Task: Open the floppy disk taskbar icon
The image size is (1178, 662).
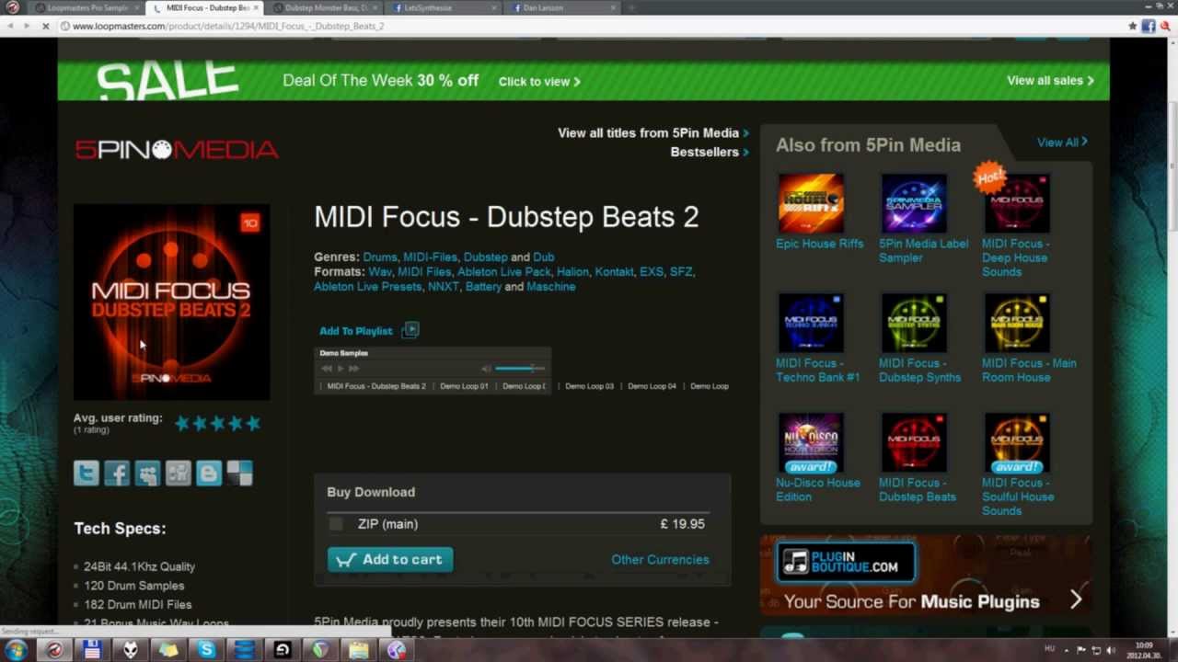Action: click(x=92, y=650)
